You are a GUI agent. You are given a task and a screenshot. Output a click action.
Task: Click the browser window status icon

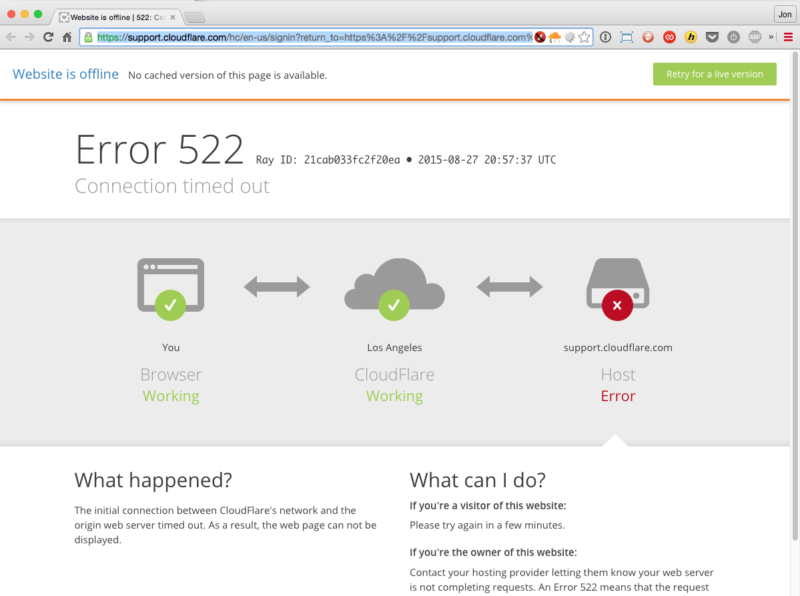pyautogui.click(x=170, y=290)
